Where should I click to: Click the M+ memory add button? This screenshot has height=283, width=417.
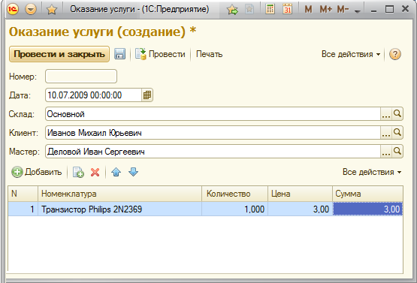coord(326,10)
